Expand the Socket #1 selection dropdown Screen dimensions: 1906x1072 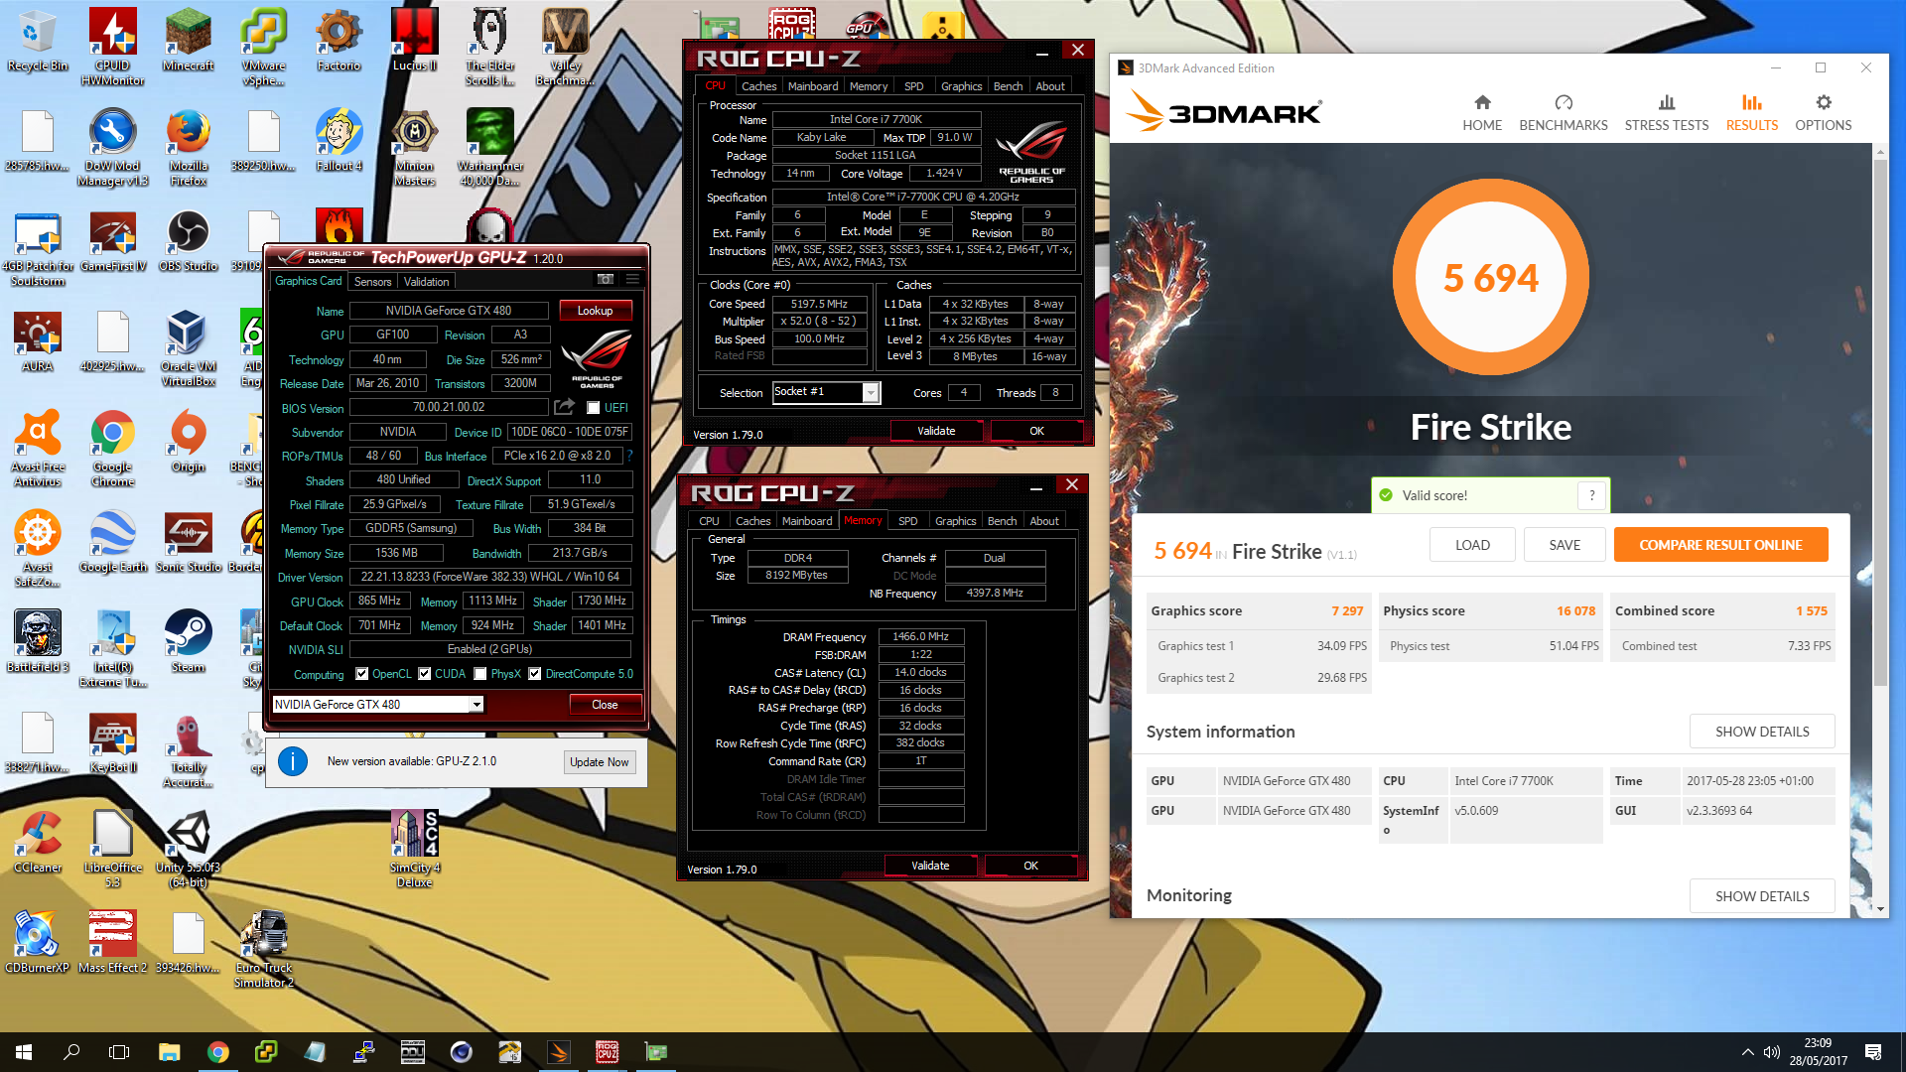(x=871, y=392)
